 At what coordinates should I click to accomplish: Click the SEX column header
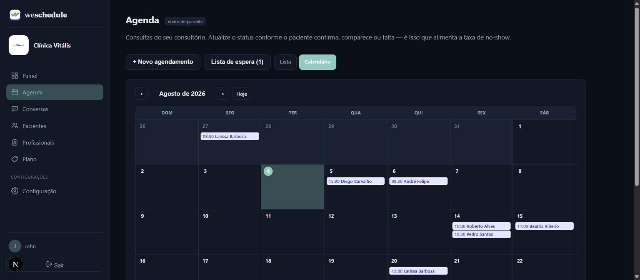(481, 113)
